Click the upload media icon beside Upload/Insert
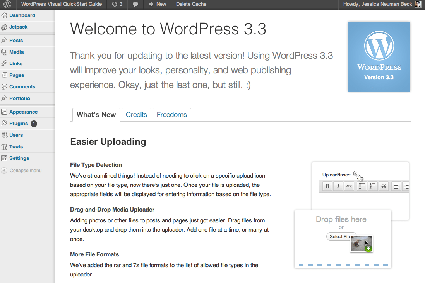Screen dimensions: 425x283 tap(356, 175)
